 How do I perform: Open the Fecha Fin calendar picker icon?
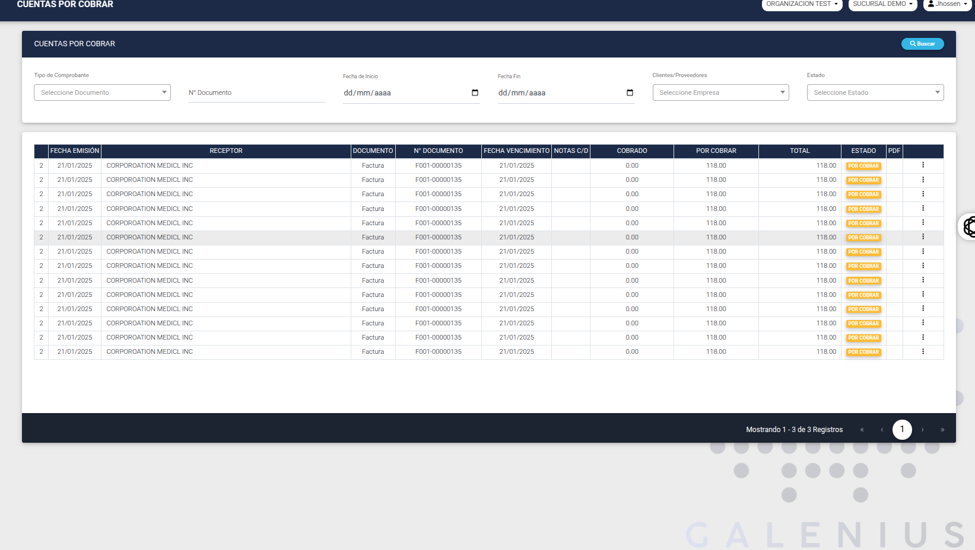coord(630,92)
